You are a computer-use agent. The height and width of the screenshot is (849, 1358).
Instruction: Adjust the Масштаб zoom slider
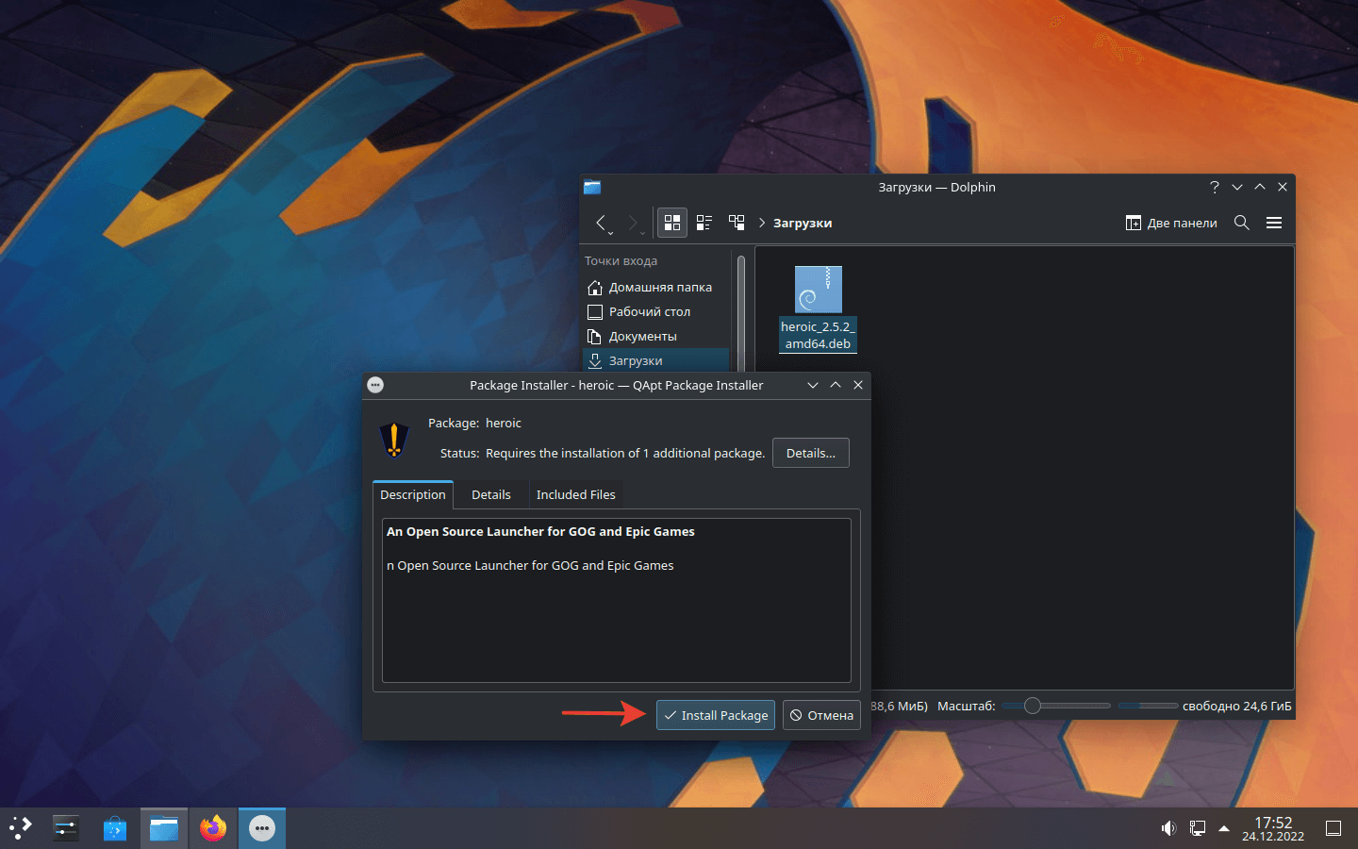click(x=1056, y=706)
